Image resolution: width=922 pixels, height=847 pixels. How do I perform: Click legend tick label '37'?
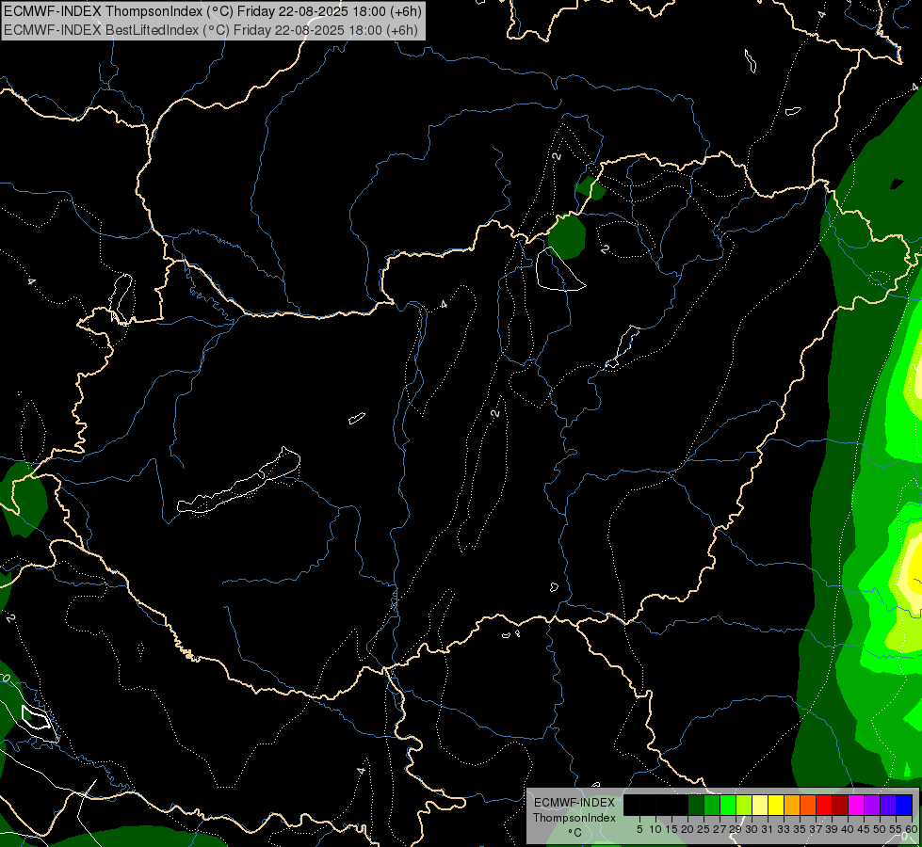tap(816, 829)
